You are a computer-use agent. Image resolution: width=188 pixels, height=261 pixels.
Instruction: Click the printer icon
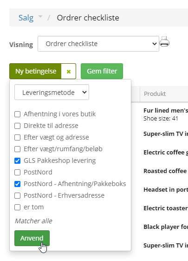[x=164, y=41]
